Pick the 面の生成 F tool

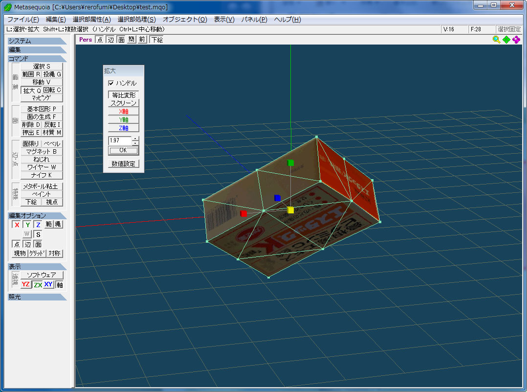pos(42,117)
